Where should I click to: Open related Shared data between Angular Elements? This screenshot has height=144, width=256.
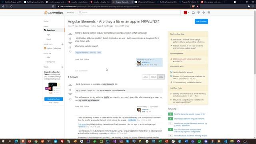pyautogui.click(x=189, y=119)
